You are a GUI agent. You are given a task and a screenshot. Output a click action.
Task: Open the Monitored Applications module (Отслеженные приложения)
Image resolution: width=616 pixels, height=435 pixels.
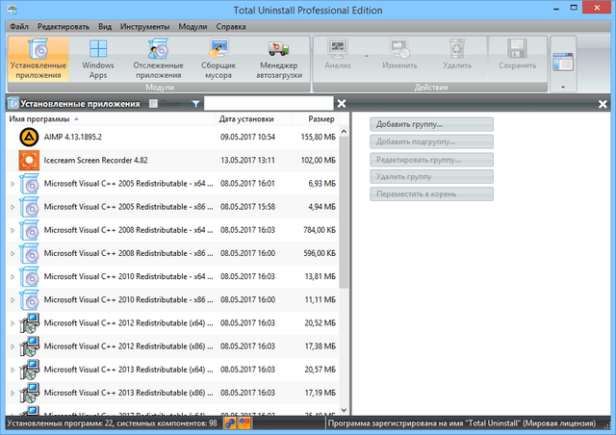158,59
